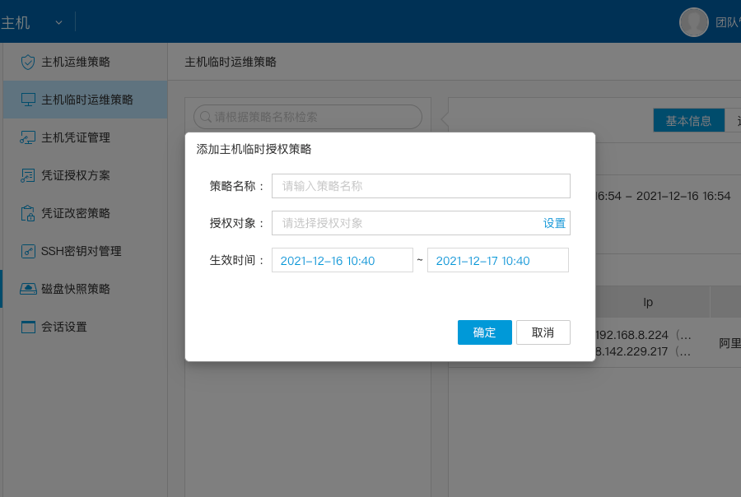Click the monitor icon beside 主机临时运维策略
The image size is (741, 497).
click(28, 100)
